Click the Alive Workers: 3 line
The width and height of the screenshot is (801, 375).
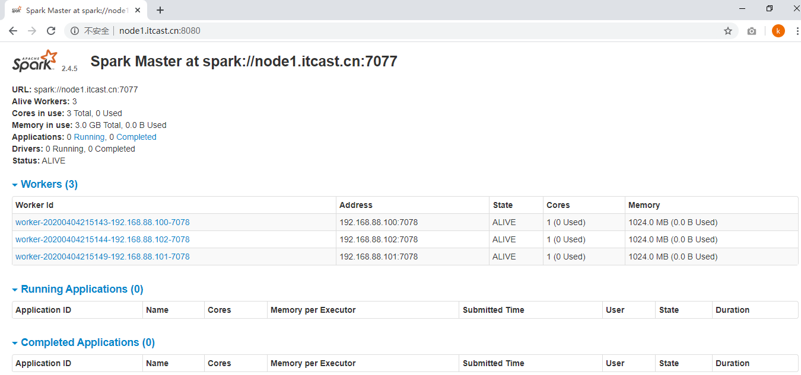click(x=44, y=101)
